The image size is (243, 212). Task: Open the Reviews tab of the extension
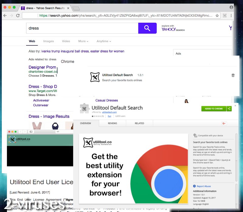coord(112,123)
